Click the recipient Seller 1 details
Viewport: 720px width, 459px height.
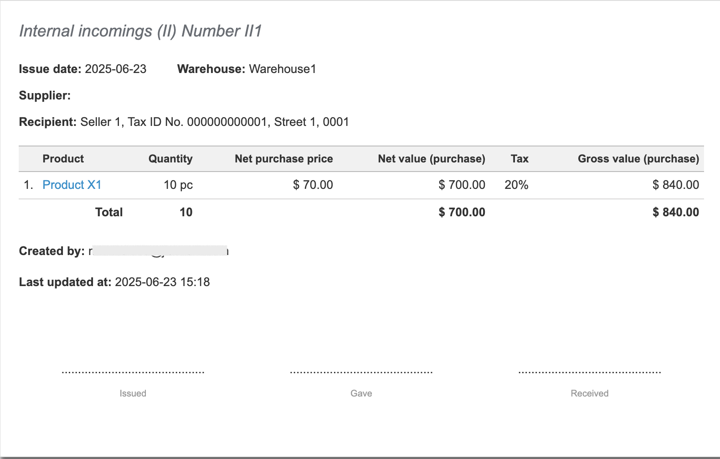214,122
